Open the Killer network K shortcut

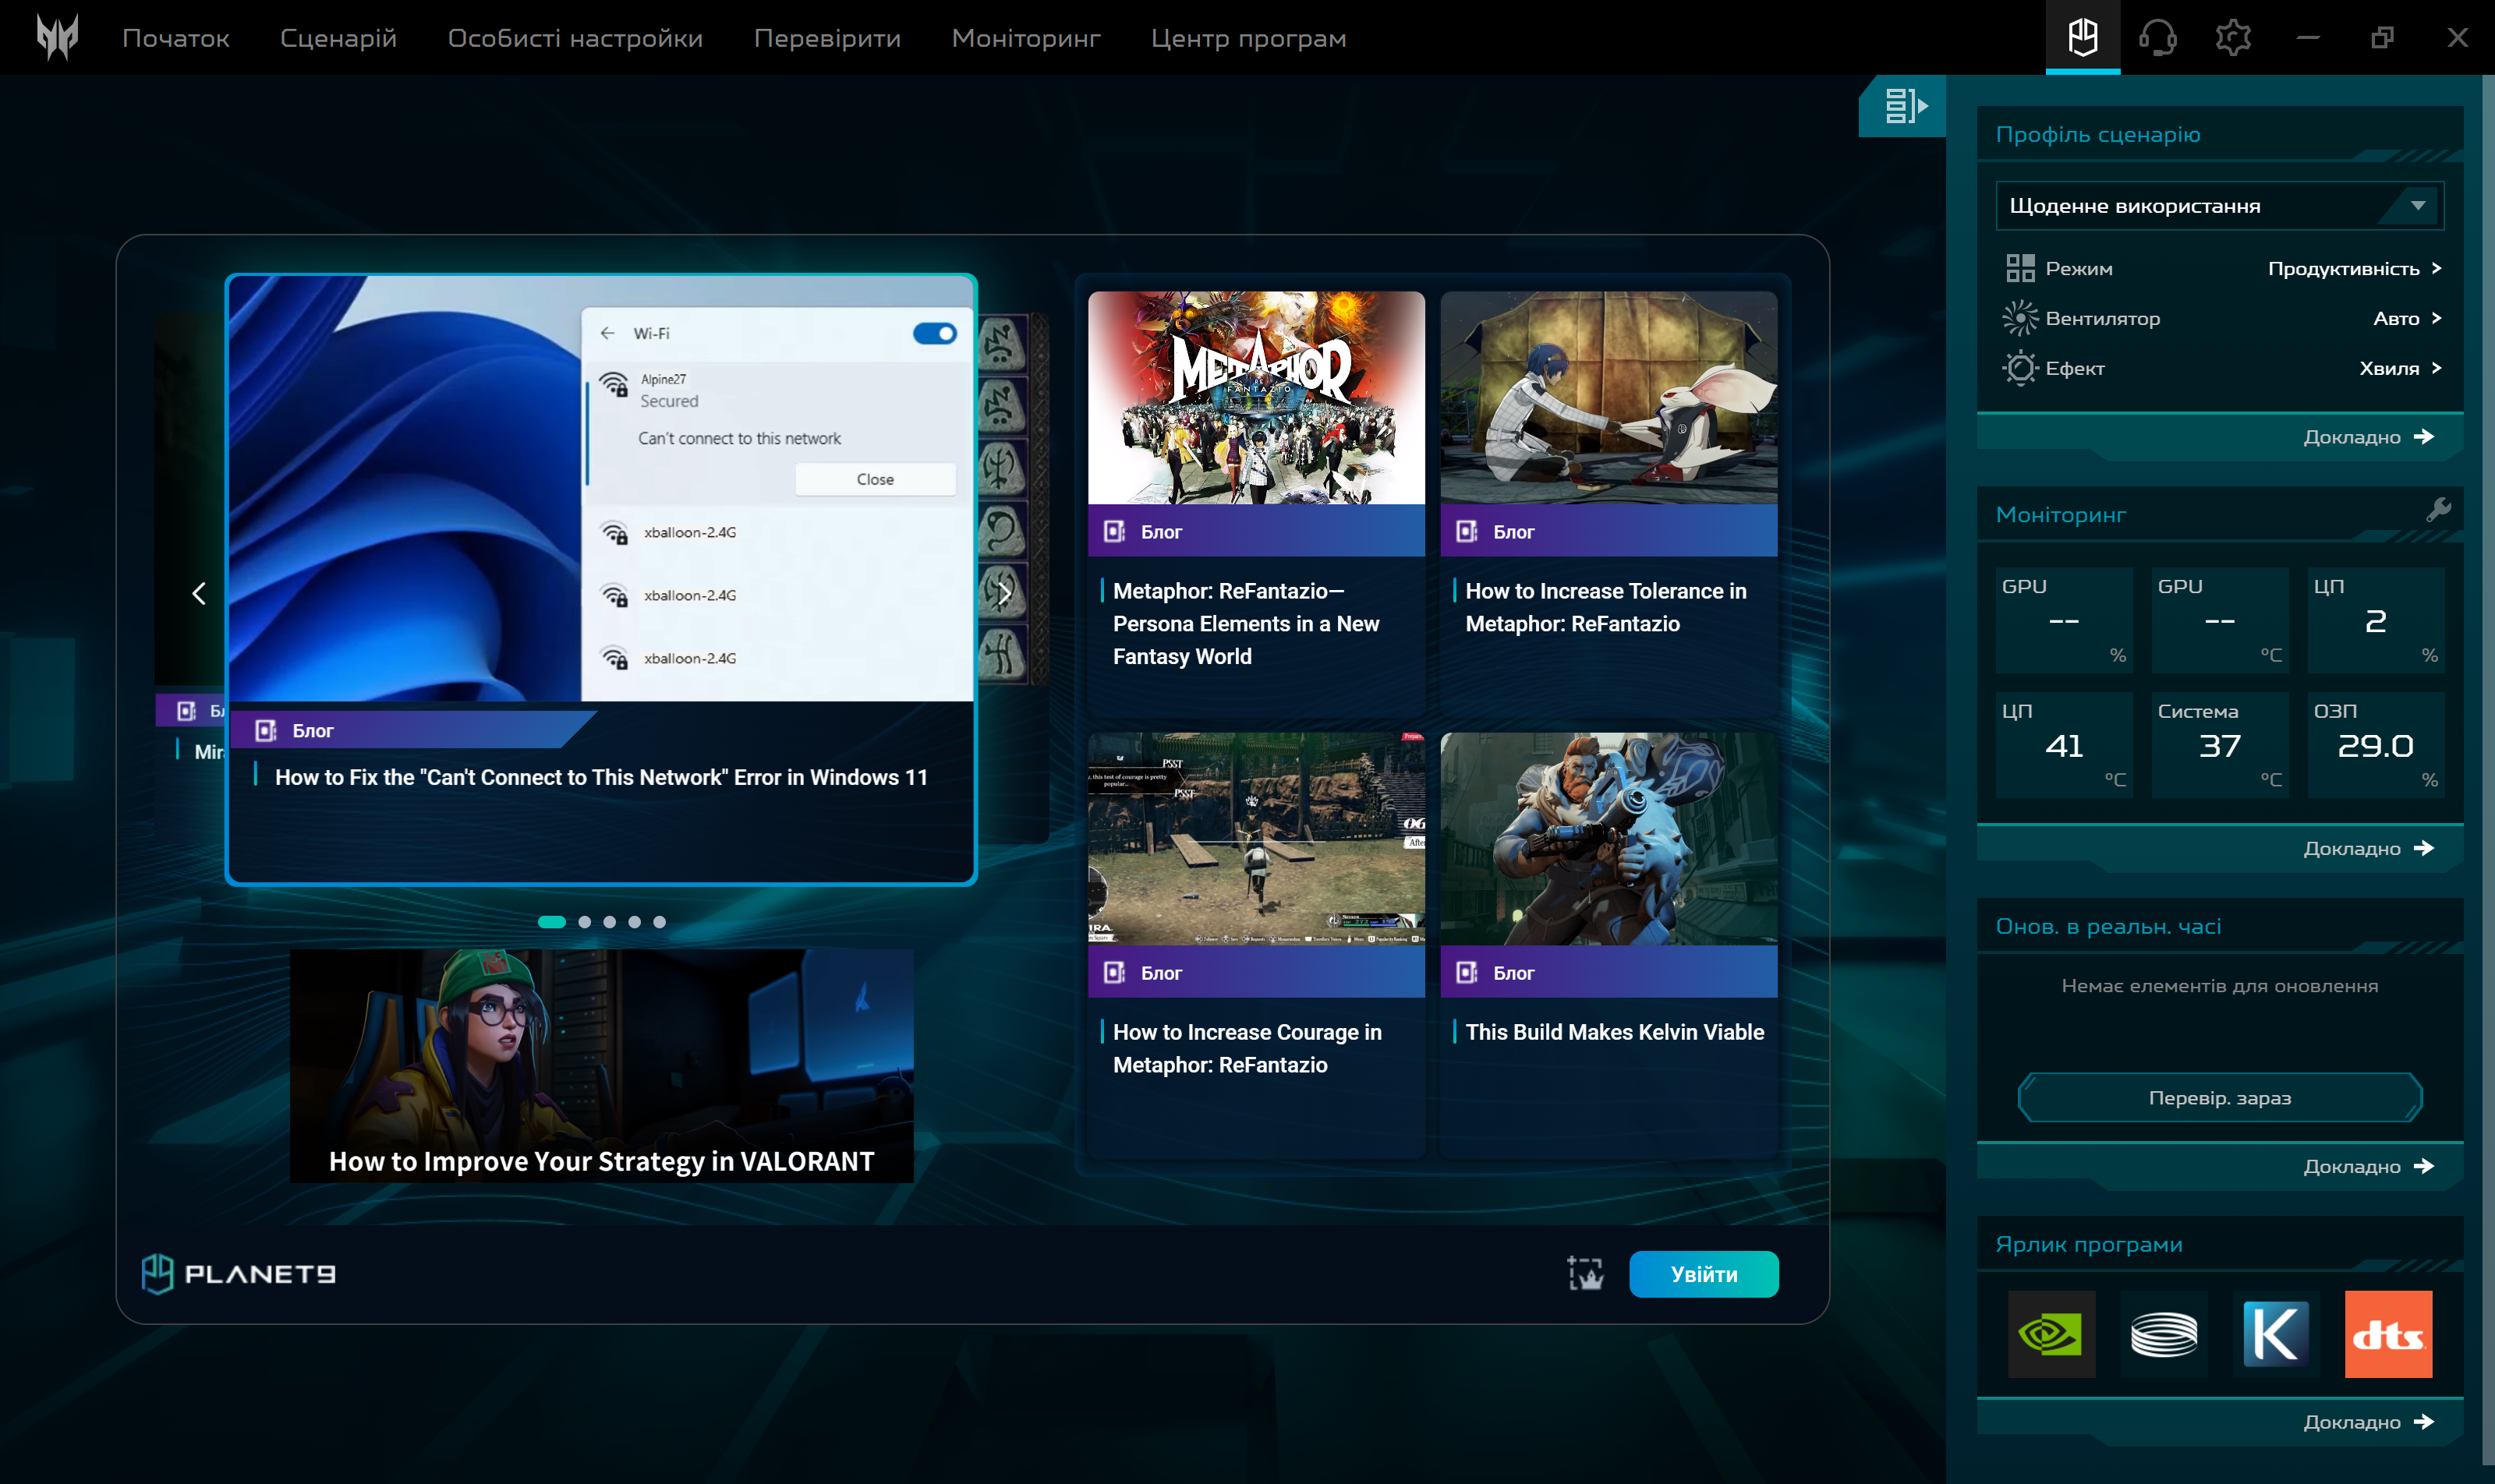click(x=2275, y=1334)
